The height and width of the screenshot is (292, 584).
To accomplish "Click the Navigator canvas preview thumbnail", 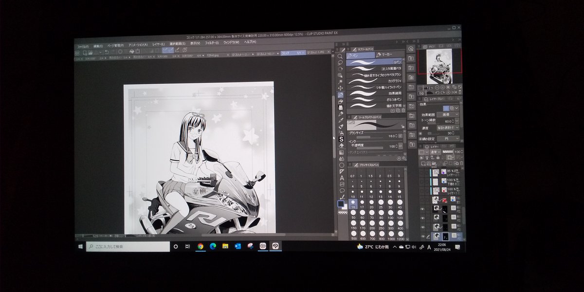I will point(439,67).
